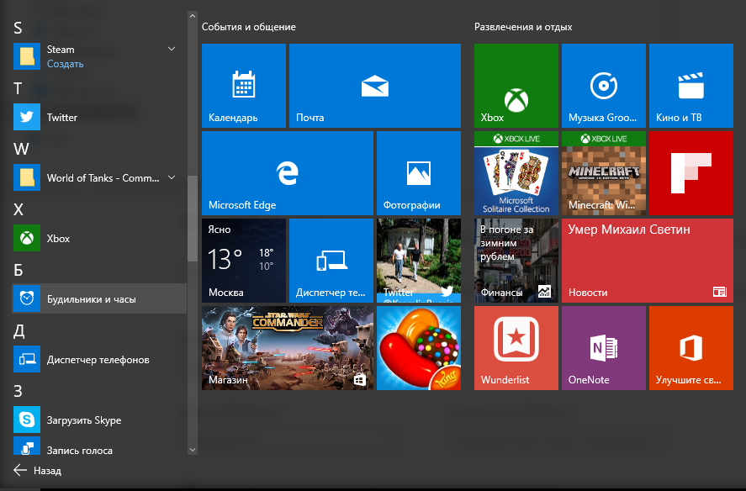
Task: Click the app list scrollbar thumb
Action: pyautogui.click(x=193, y=219)
